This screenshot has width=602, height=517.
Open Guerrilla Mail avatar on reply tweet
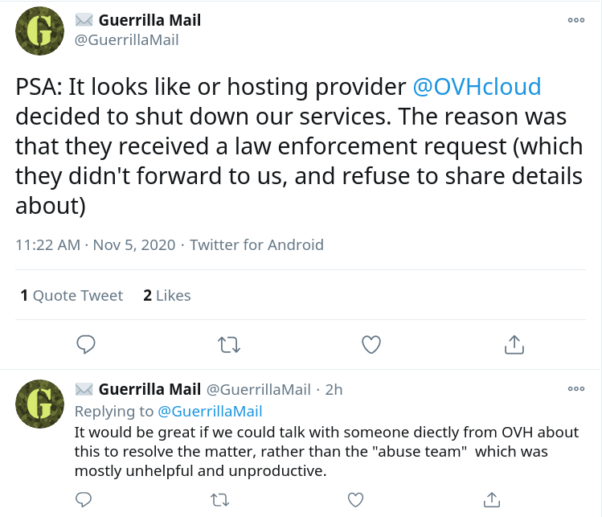coord(39,404)
